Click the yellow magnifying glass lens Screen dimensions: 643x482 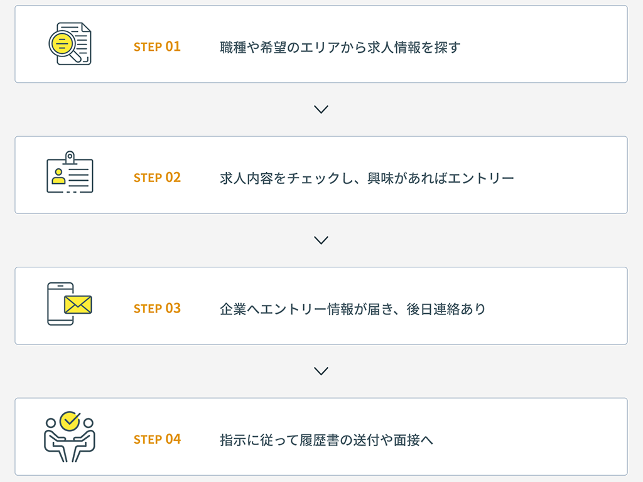point(62,43)
